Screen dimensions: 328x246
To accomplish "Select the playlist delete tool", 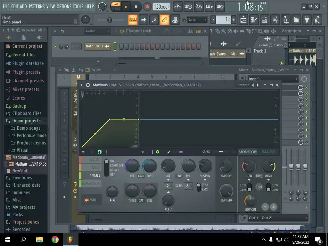I will coord(230,31).
